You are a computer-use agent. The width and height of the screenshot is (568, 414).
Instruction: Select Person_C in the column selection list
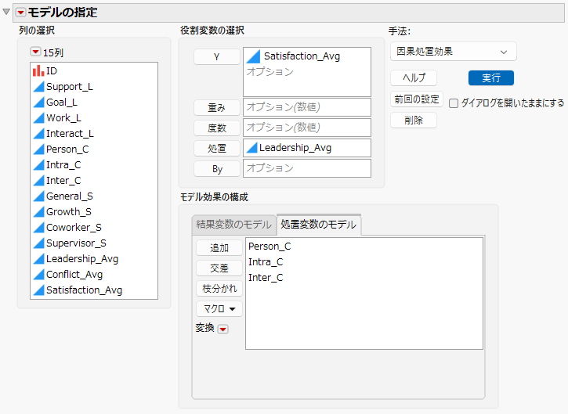point(67,149)
